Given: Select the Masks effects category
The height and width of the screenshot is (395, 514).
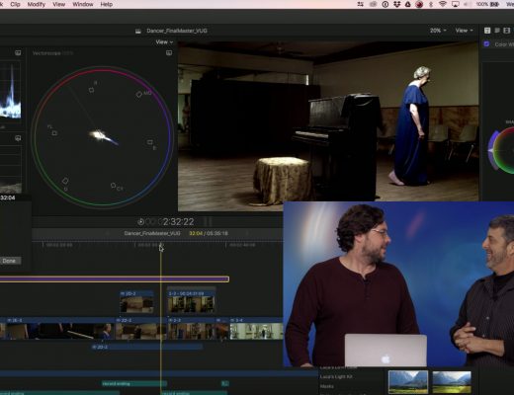Looking at the screenshot, I should tap(326, 386).
